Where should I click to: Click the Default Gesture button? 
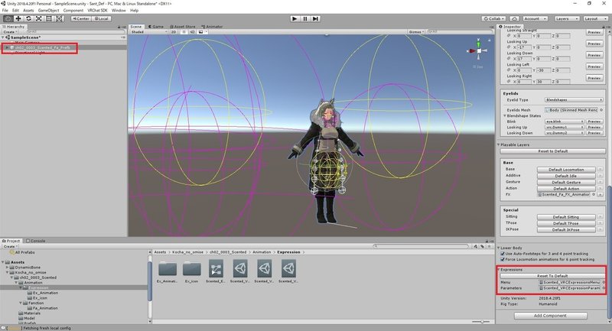566,183
